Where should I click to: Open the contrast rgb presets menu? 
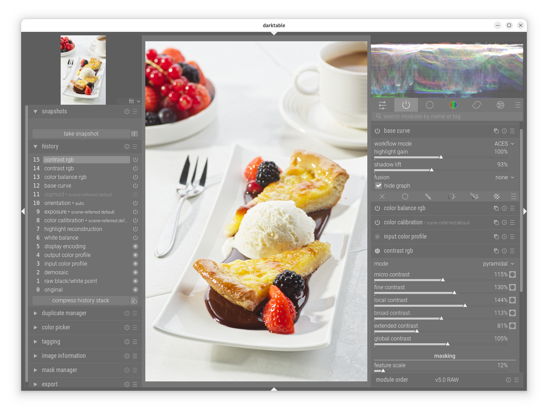coord(512,251)
